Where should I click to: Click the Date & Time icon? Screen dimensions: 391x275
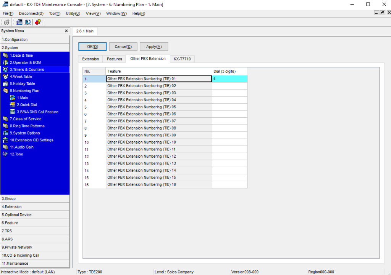(x=5, y=56)
